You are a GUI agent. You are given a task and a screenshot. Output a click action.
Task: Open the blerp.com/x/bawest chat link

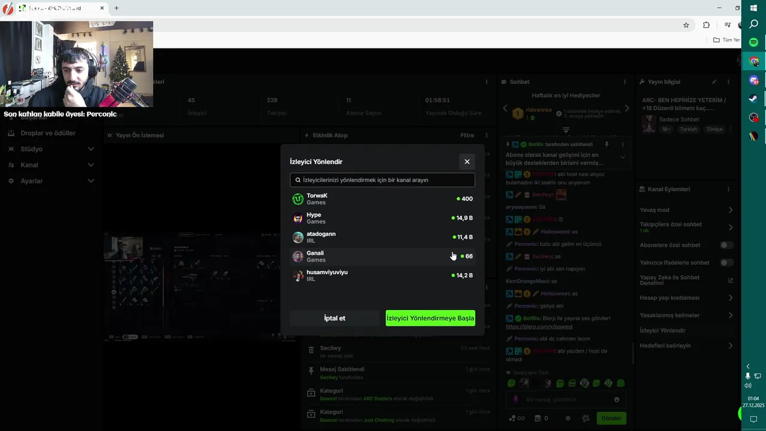pyautogui.click(x=539, y=327)
